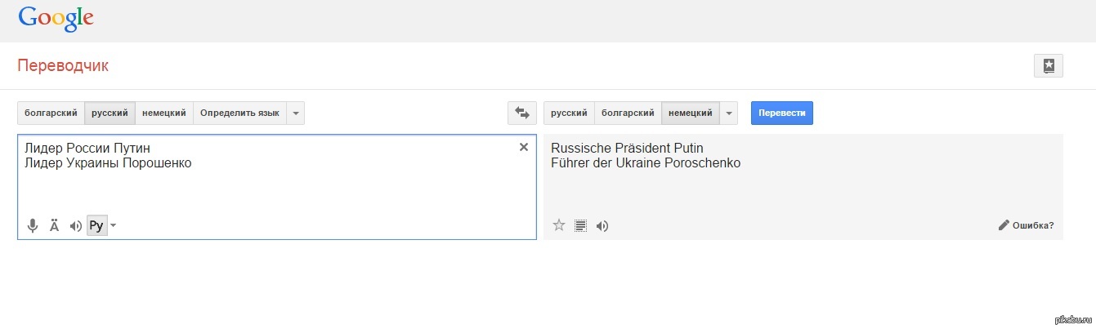
Task: Click the microphone voice input icon
Action: click(x=33, y=226)
